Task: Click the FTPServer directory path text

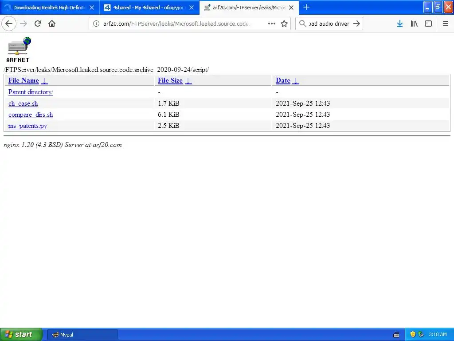Action: click(x=106, y=70)
